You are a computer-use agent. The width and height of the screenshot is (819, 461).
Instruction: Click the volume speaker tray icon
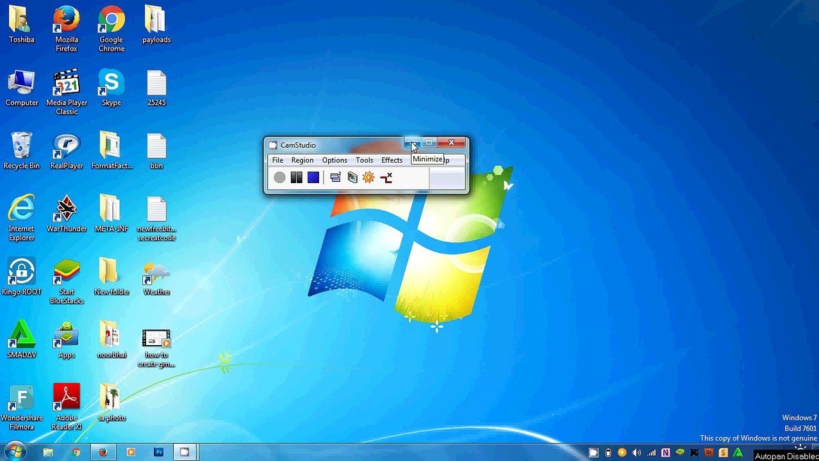pyautogui.click(x=636, y=453)
